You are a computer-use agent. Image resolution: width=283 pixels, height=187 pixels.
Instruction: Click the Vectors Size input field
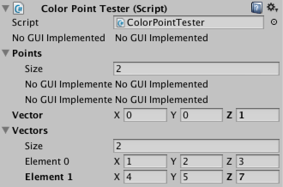coord(196,146)
